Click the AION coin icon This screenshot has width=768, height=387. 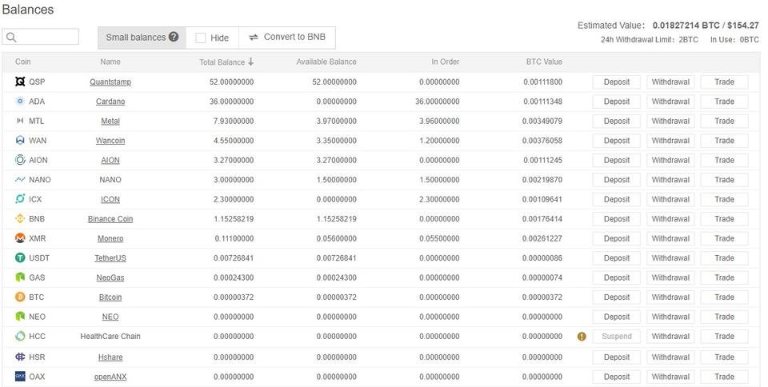click(20, 160)
